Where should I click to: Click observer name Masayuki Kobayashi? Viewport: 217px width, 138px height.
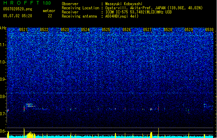tap(124, 4)
